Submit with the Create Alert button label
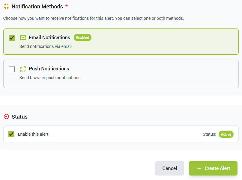242x180 pixels. point(217,168)
